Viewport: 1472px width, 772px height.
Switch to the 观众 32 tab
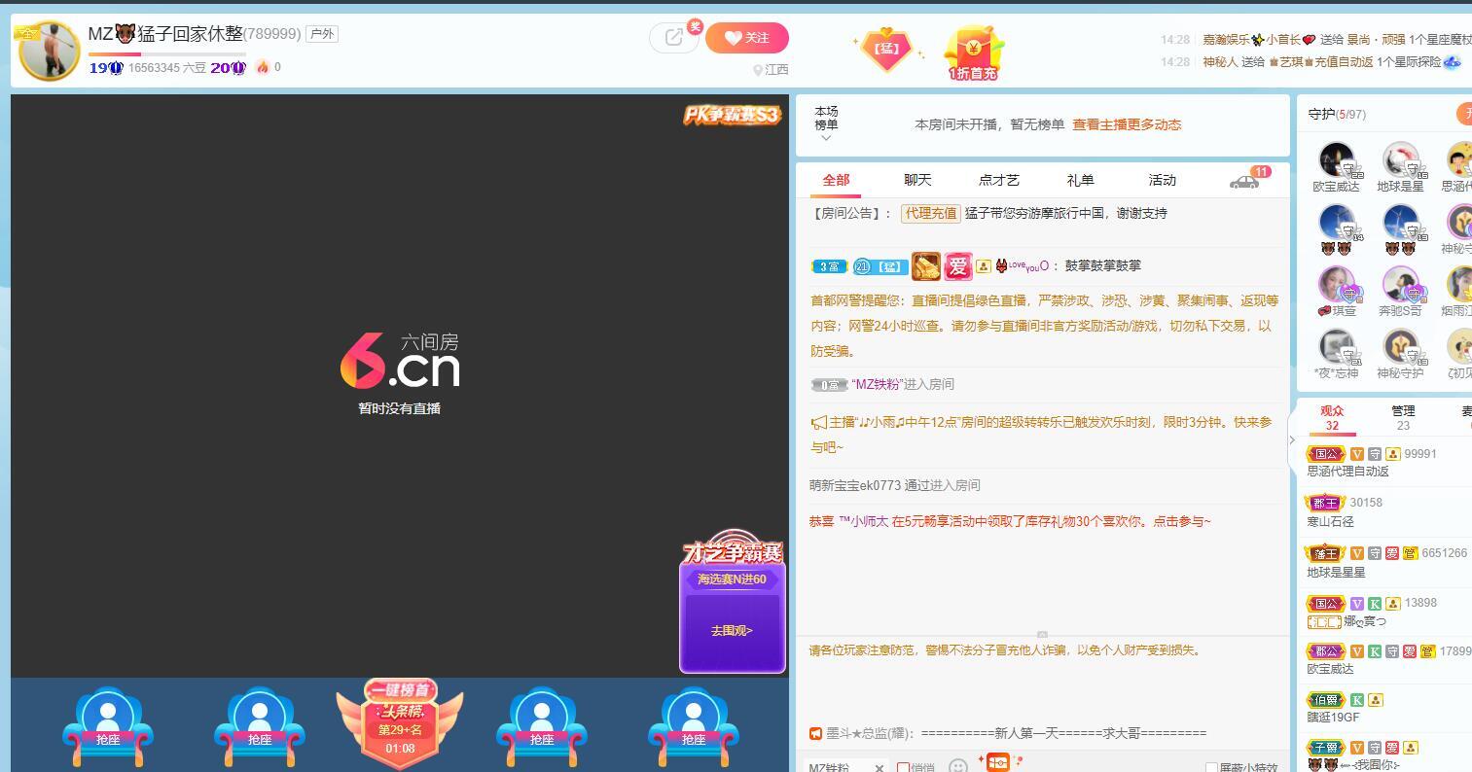[x=1332, y=418]
